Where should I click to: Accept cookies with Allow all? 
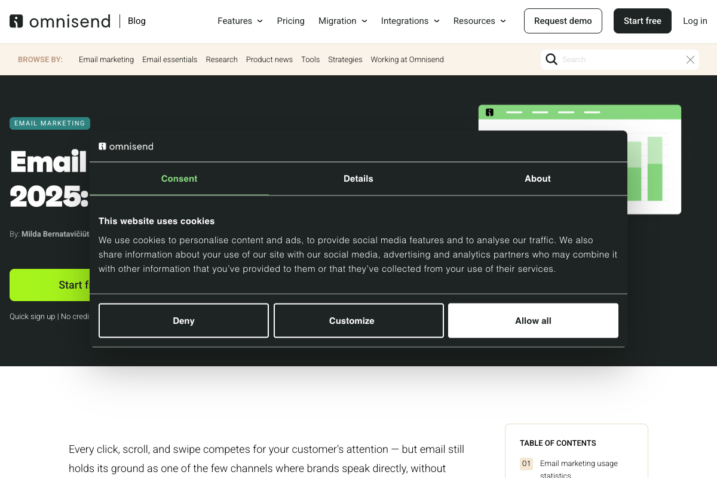tap(533, 321)
